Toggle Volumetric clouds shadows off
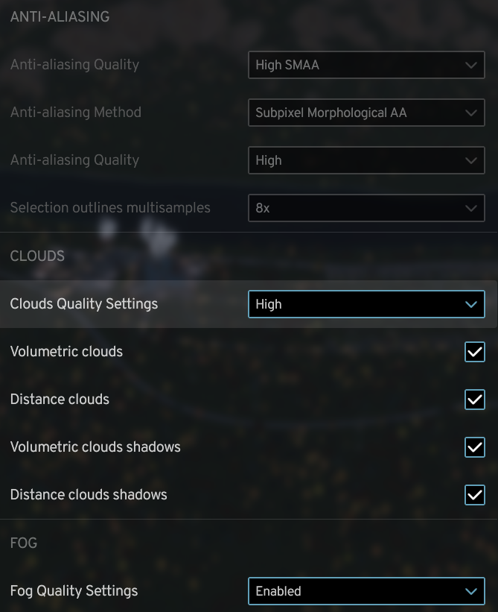The width and height of the screenshot is (498, 612). pyautogui.click(x=474, y=447)
